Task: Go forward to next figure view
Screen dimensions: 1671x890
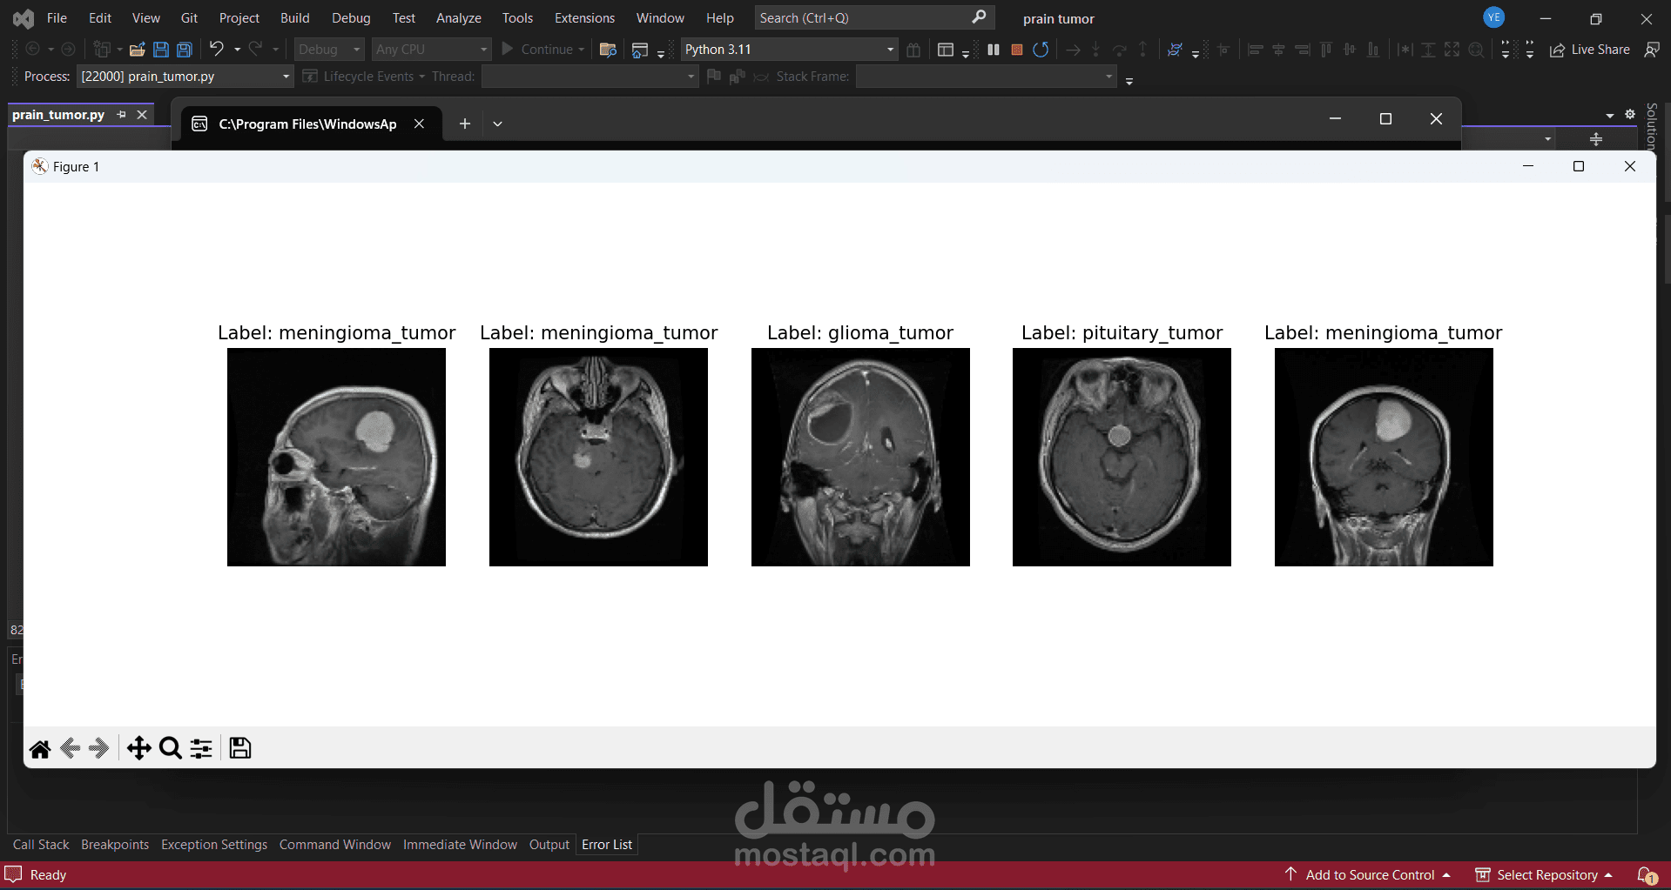Action: pos(99,748)
